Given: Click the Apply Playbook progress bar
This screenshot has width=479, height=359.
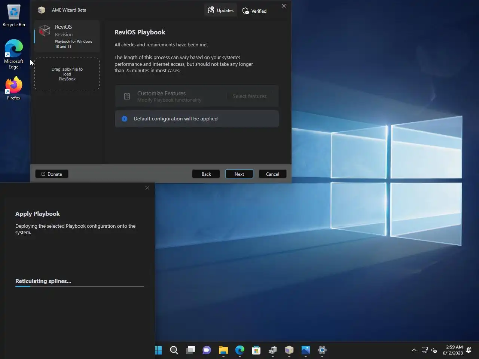Looking at the screenshot, I should coord(80,286).
